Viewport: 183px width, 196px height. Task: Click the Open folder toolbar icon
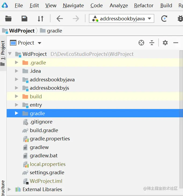8,19
